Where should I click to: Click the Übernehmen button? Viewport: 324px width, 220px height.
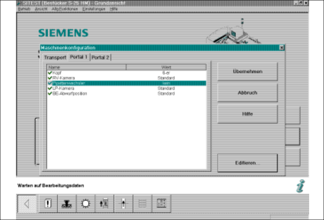pyautogui.click(x=247, y=72)
